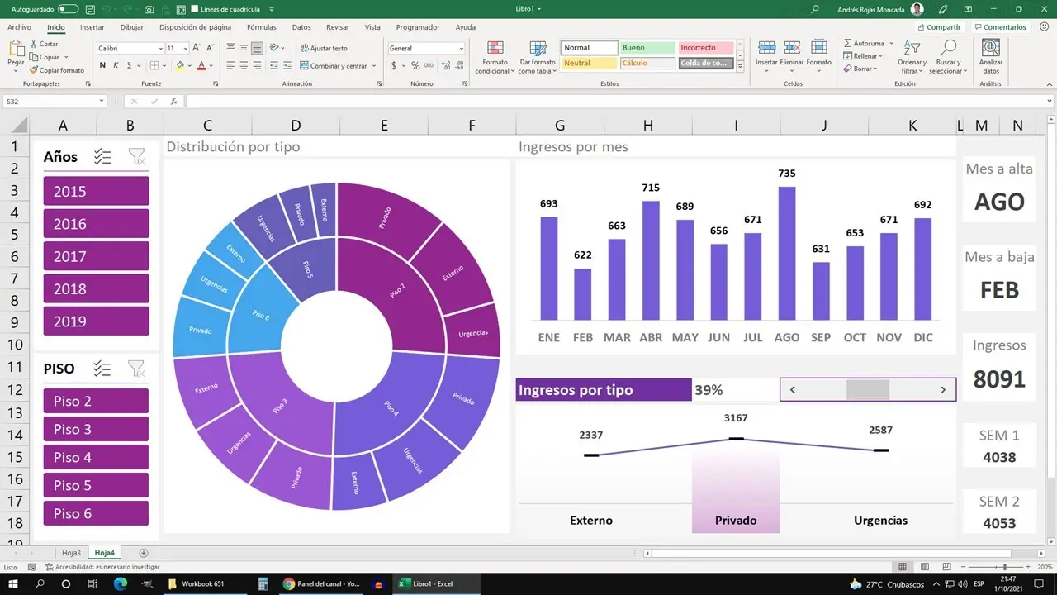This screenshot has width=1057, height=595.
Task: Open the font size dropdown
Action: (x=191, y=48)
